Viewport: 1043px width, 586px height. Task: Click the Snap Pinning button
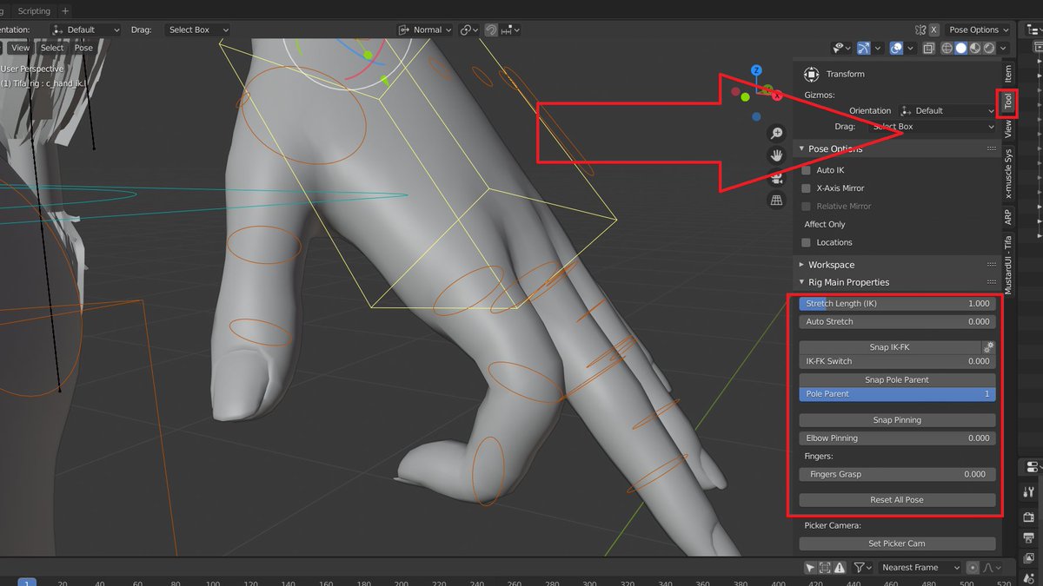(897, 420)
